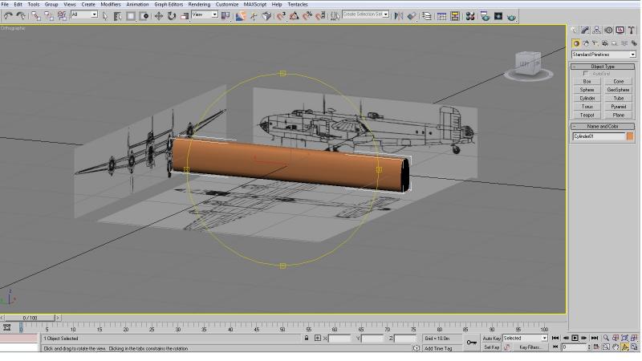
Task: Open the selection filter All dropdown
Action: click(x=84, y=14)
